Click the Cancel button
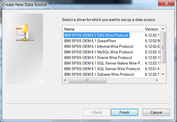 tap(156, 112)
